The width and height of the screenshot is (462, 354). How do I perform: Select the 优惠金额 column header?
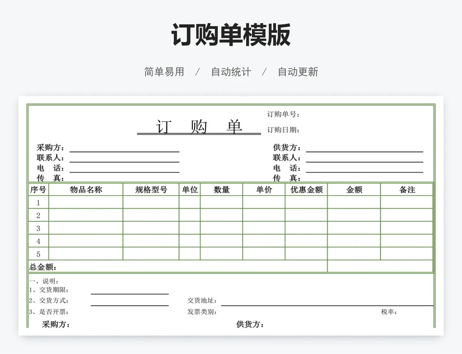(307, 189)
